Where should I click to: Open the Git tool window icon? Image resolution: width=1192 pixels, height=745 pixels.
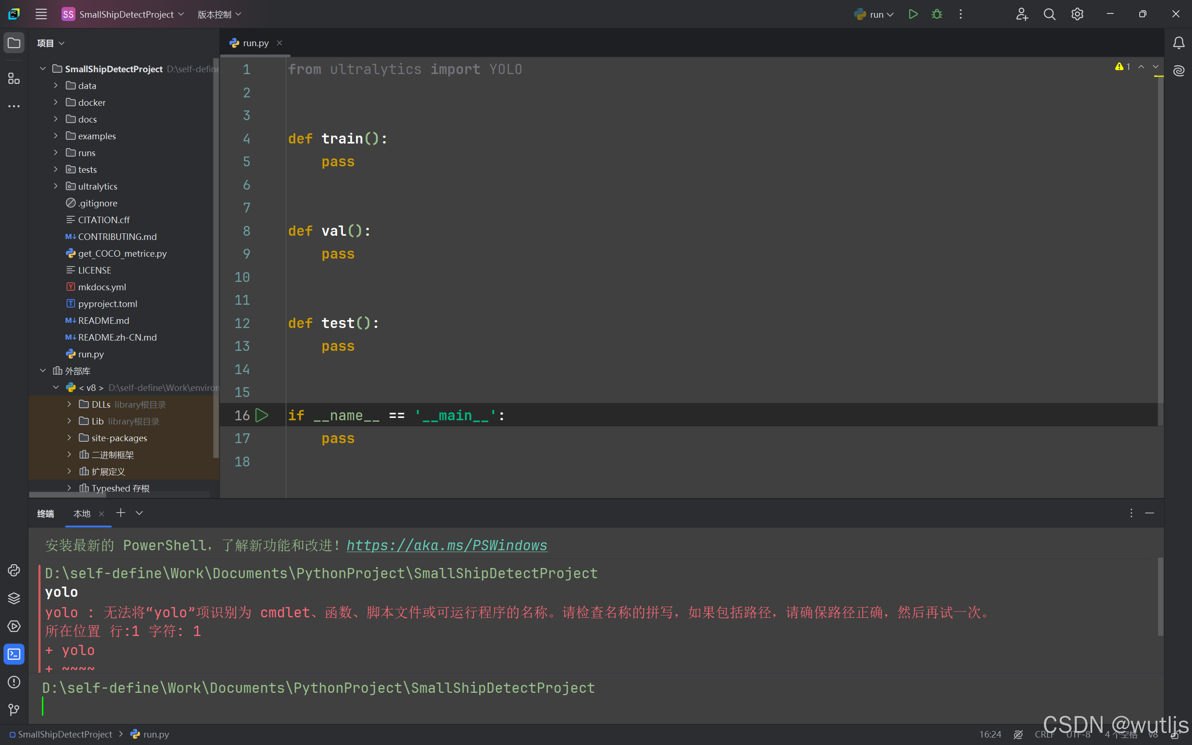click(14, 710)
